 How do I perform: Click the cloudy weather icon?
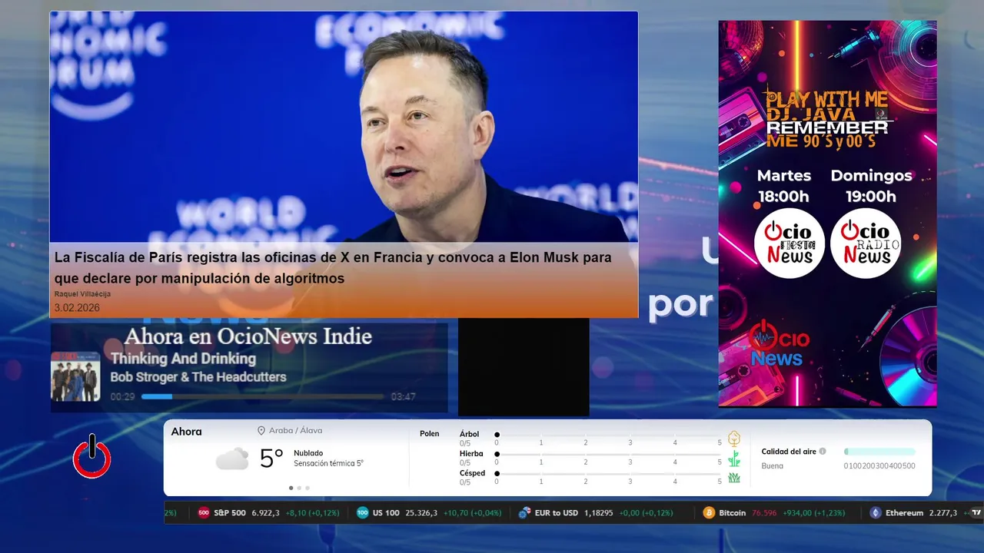232,459
